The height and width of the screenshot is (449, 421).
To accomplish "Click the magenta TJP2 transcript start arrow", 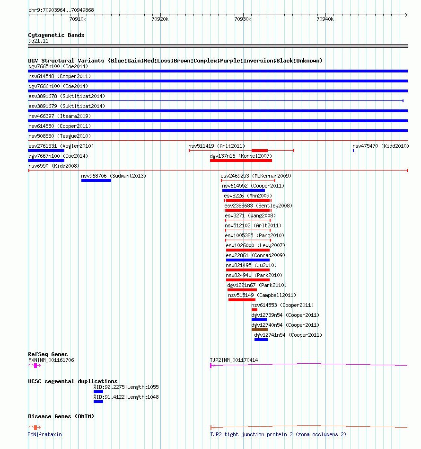I will click(212, 366).
